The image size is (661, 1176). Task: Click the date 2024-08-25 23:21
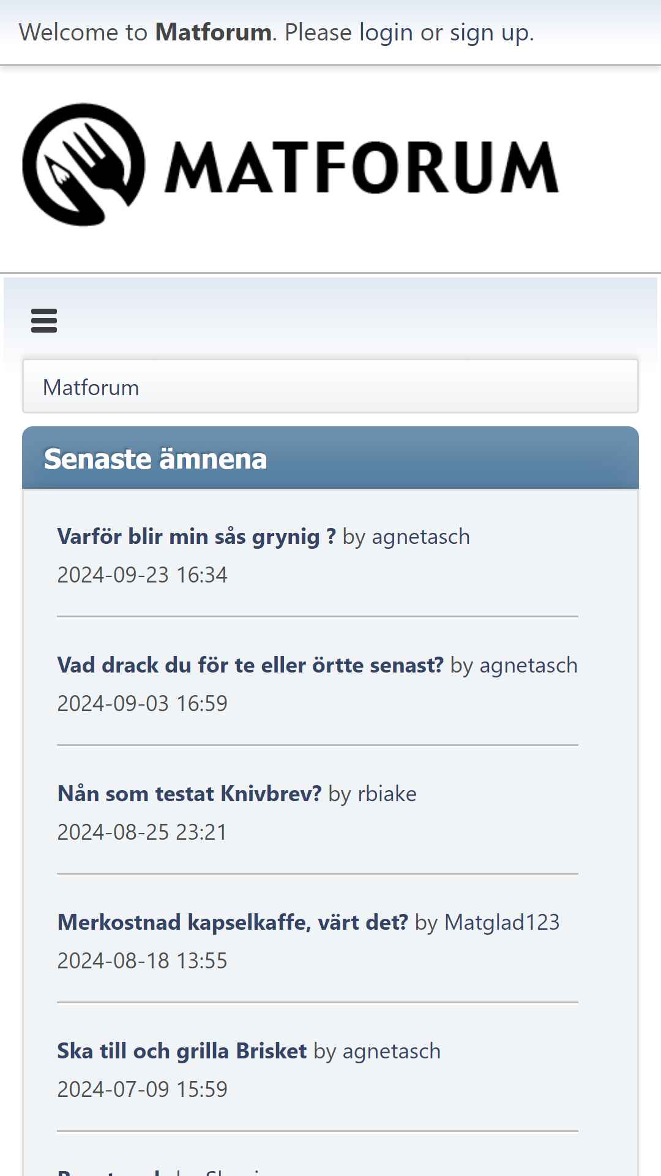click(142, 832)
